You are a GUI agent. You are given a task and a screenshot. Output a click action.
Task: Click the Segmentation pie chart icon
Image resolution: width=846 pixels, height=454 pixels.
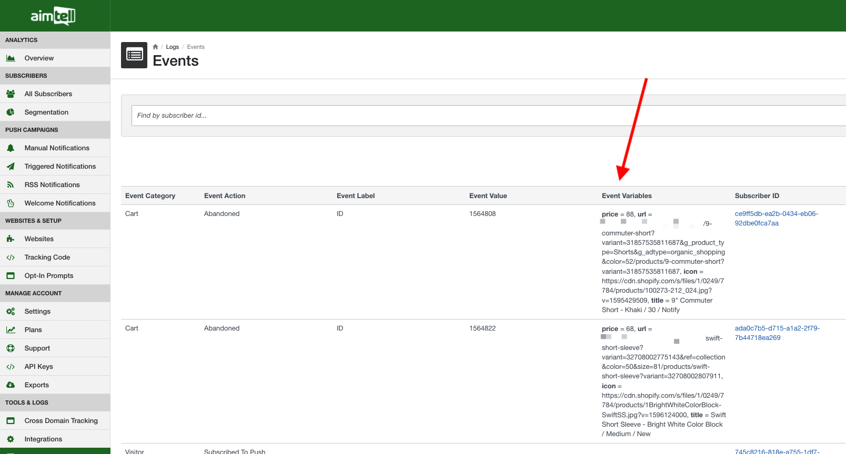(11, 112)
